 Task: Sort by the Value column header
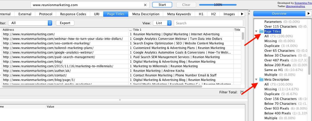click(145, 107)
